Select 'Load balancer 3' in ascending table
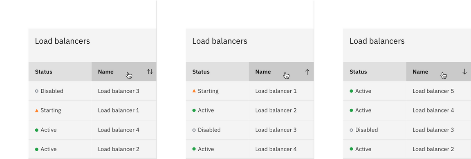 pos(276,130)
